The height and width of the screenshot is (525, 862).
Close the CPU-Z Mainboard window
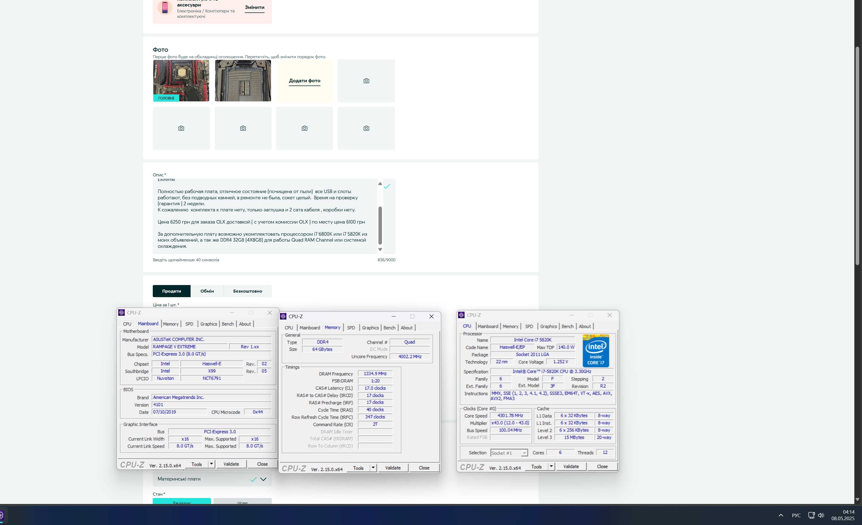(270, 313)
